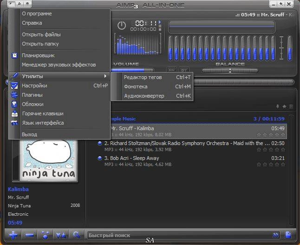Click the Плагины puzzle icon
300x245 pixels.
[14, 95]
